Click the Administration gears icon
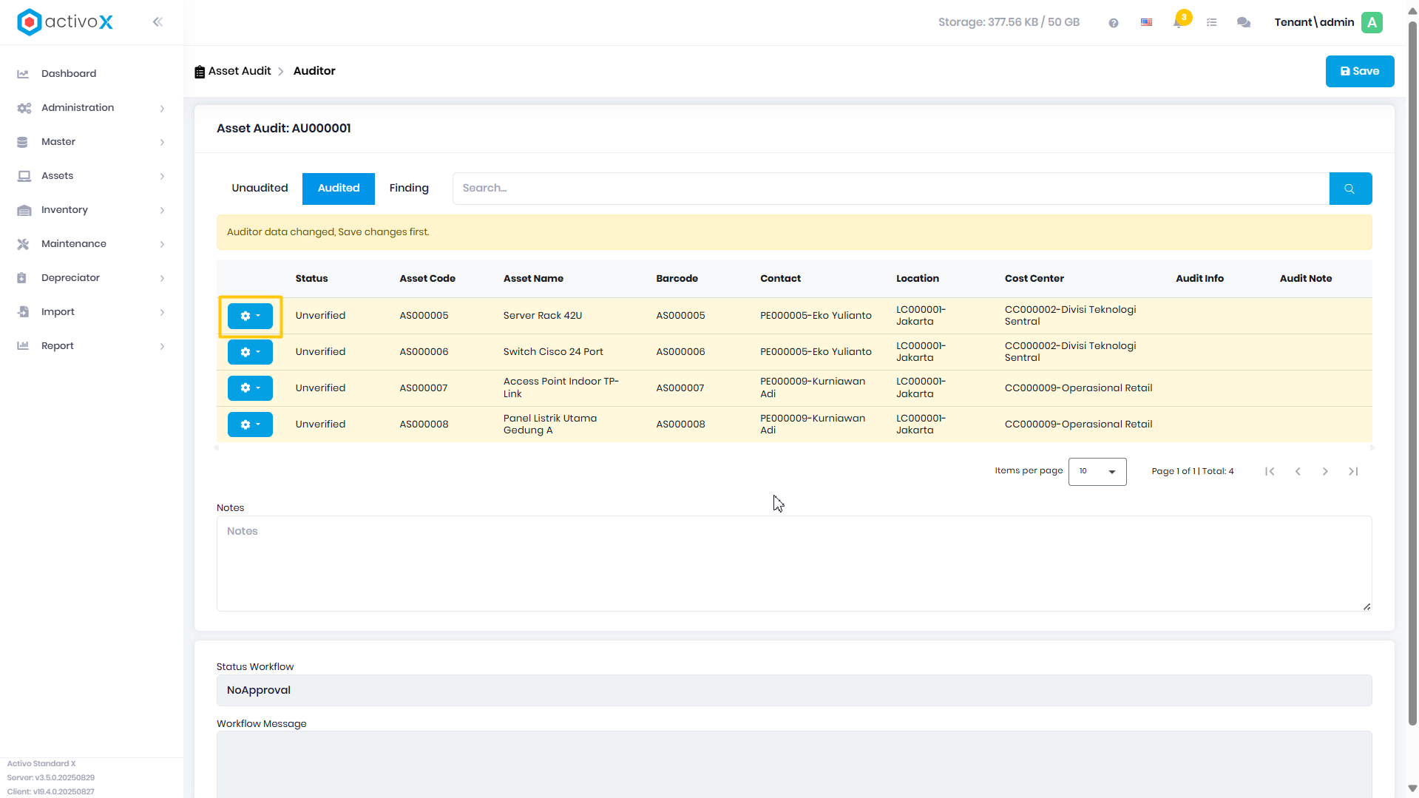Viewport: 1419px width, 798px height. 24,108
